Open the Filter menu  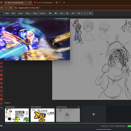coord(28,13)
